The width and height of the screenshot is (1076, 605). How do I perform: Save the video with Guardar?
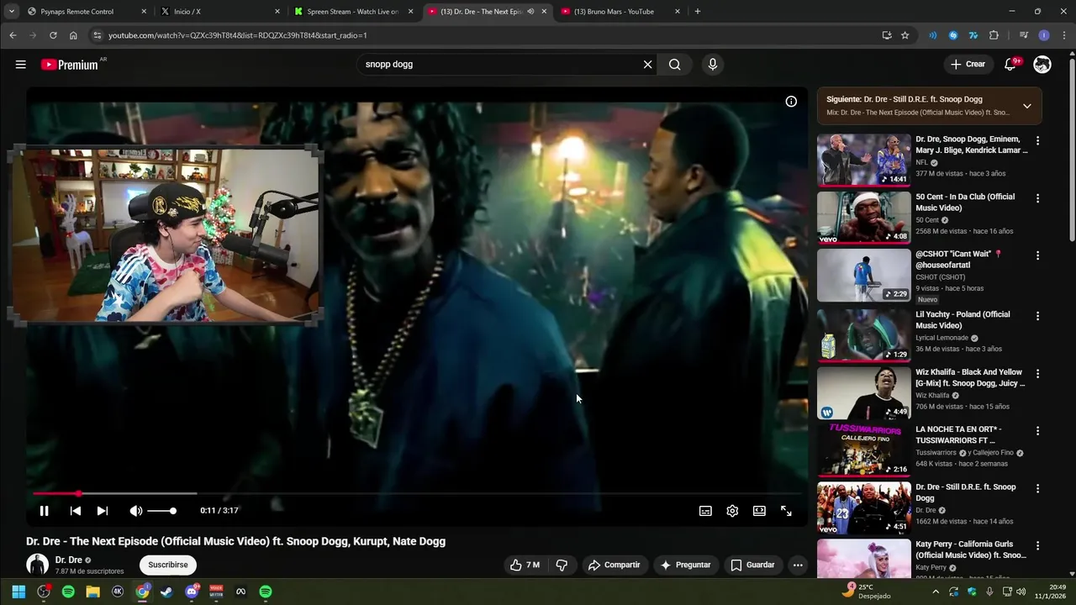click(x=752, y=565)
